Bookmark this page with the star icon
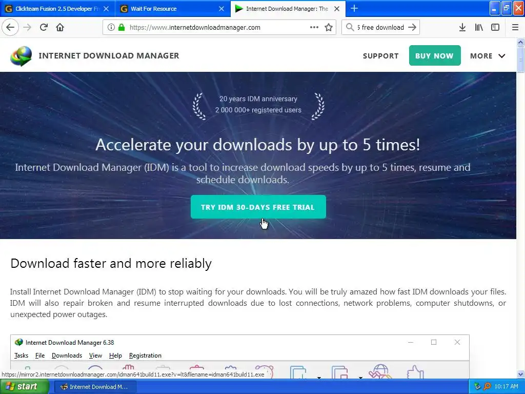 (x=329, y=28)
